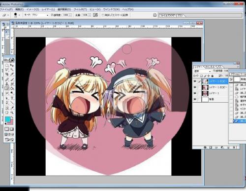Open the ファイル(F) menu
Image resolution: width=246 pixels, height=191 pixels.
6,9
